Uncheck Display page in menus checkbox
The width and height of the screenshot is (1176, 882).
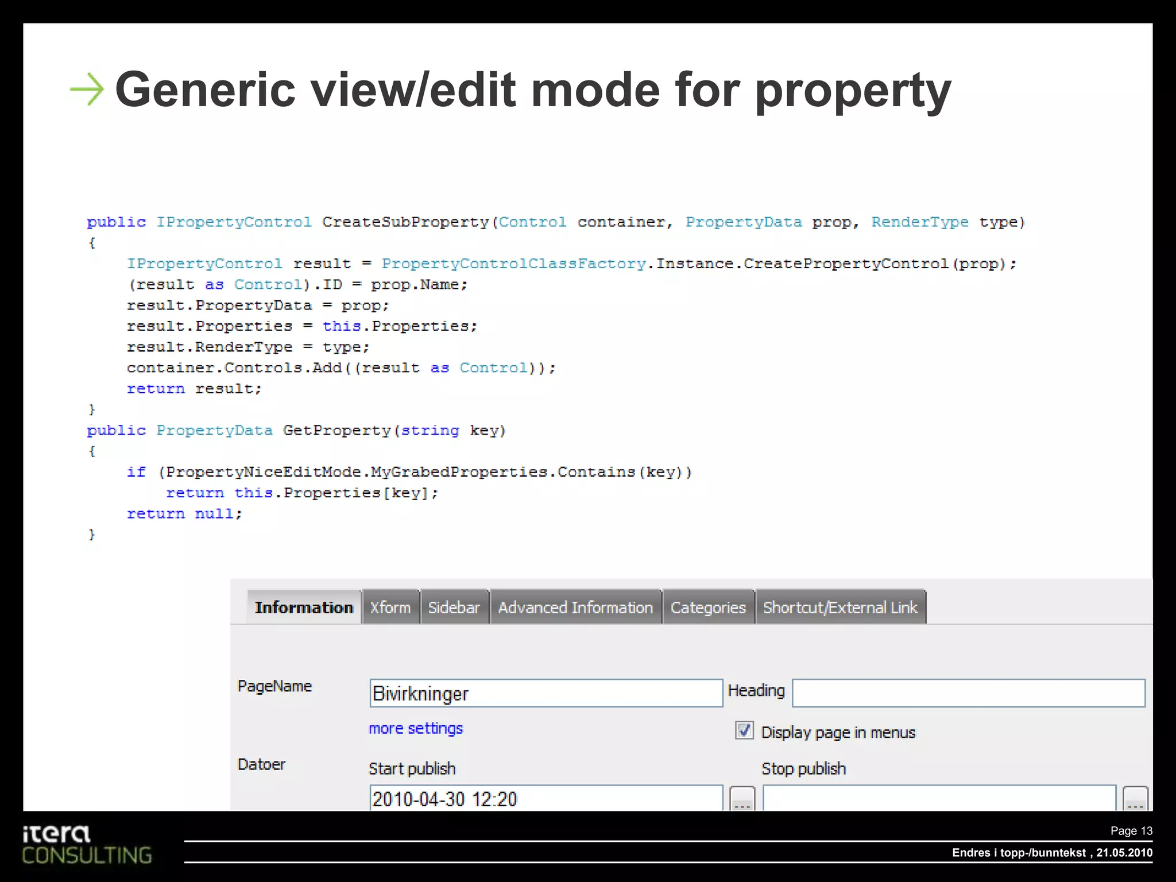click(744, 731)
